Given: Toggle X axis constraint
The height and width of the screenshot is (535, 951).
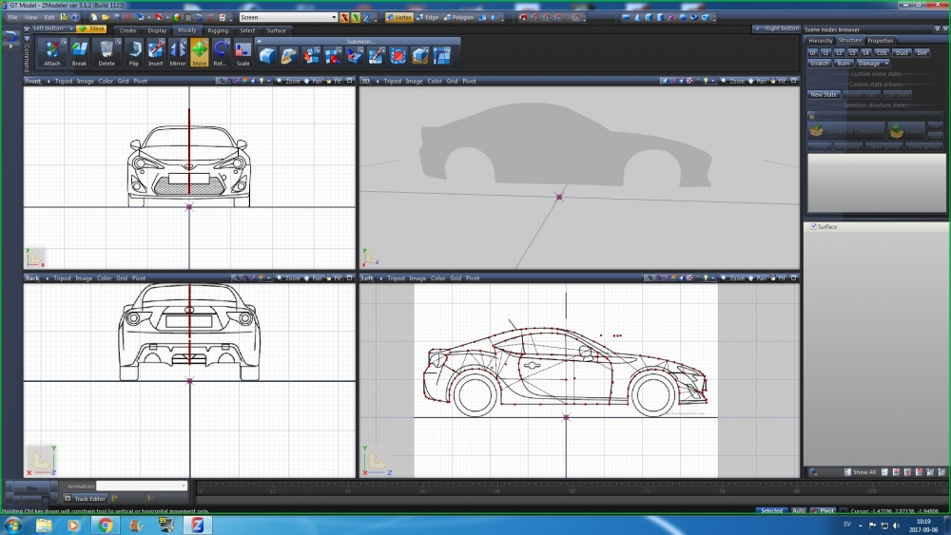Looking at the screenshot, I should point(344,17).
